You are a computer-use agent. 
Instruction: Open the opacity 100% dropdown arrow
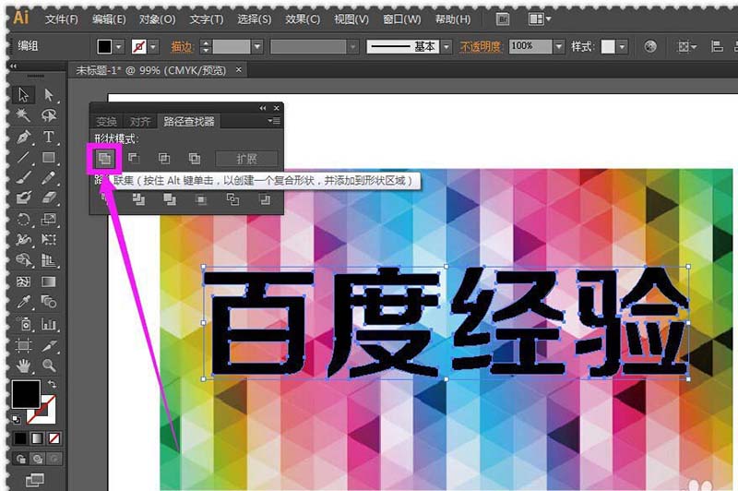tap(559, 46)
